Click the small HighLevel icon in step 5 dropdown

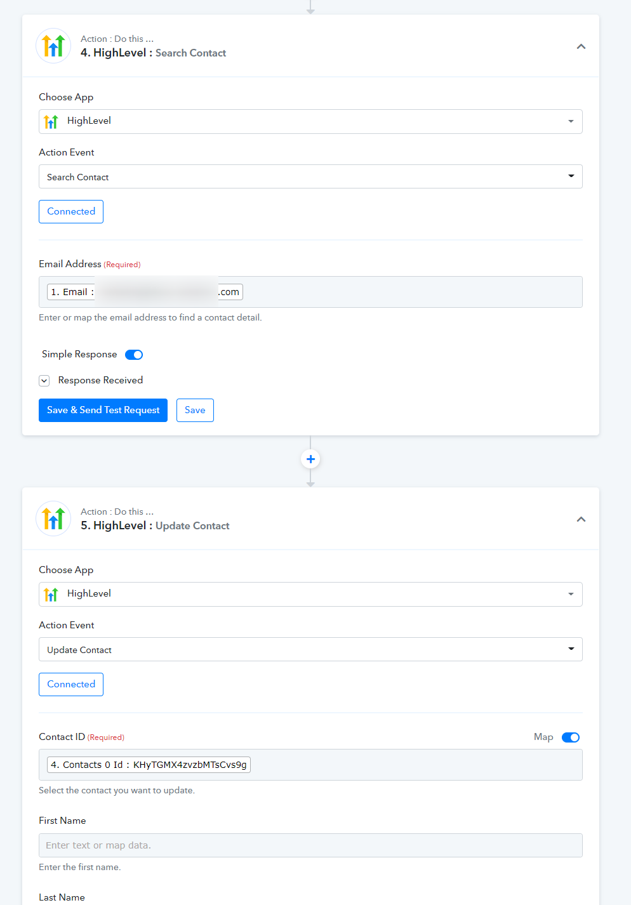(x=51, y=594)
